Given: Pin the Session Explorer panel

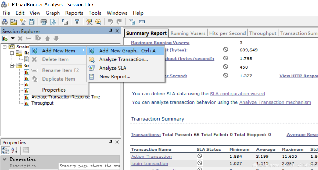Looking at the screenshot, I should (x=111, y=31).
